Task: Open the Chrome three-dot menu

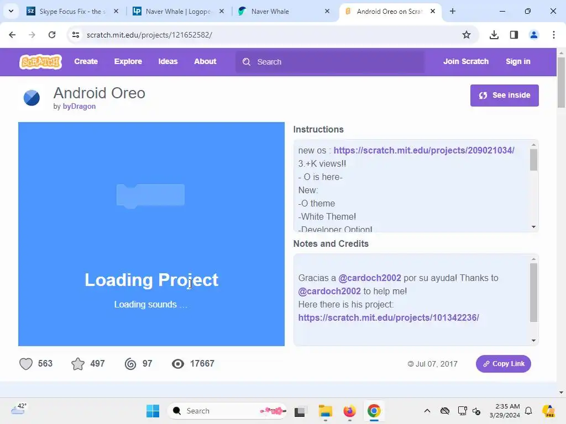Action: pyautogui.click(x=554, y=35)
